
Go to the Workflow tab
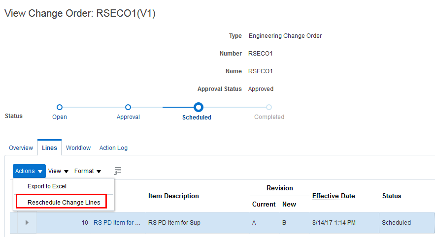tap(78, 148)
